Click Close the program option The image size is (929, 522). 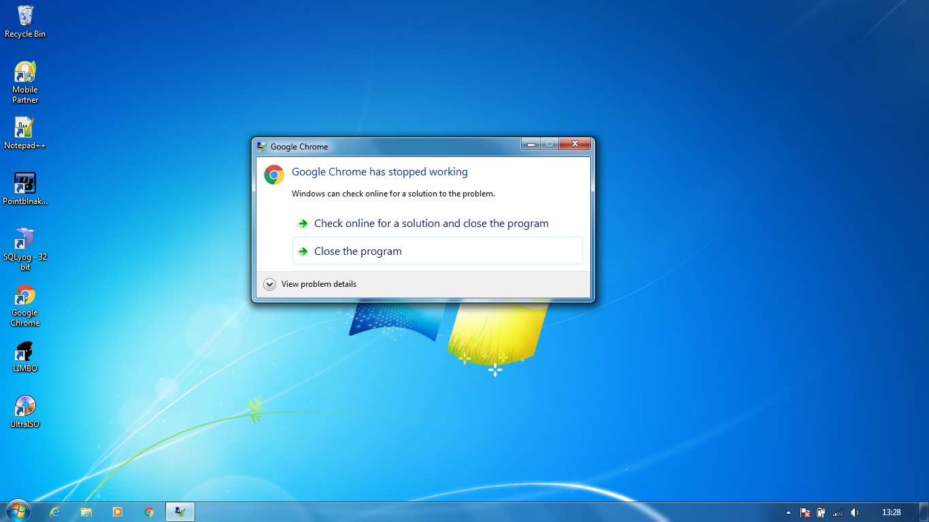(x=437, y=251)
